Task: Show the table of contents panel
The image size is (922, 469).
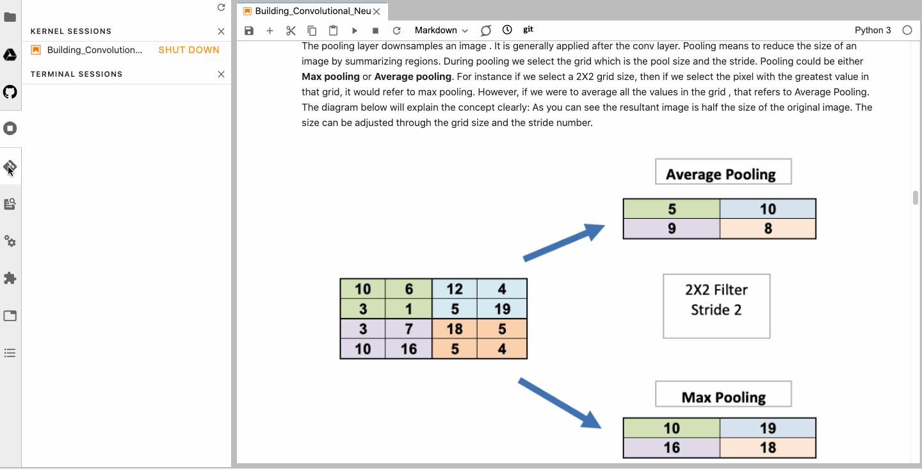Action: tap(10, 353)
